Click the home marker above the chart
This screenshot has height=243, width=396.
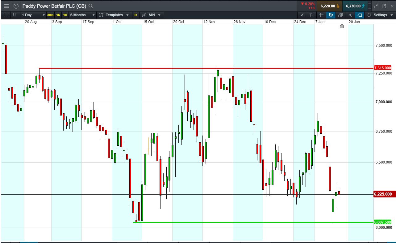click(342, 26)
